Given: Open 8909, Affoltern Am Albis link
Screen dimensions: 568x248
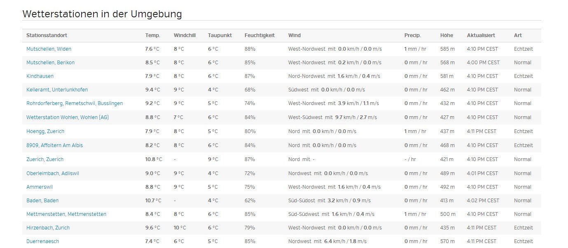Looking at the screenshot, I should pos(54,145).
